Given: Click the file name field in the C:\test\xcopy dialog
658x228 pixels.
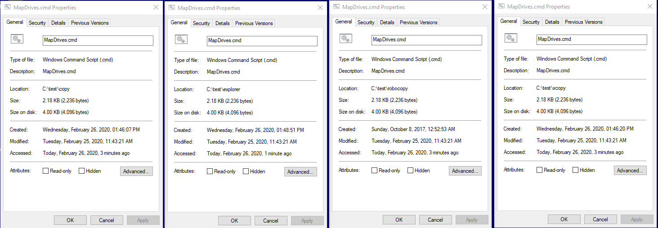Looking at the screenshot, I should tap(592, 39).
